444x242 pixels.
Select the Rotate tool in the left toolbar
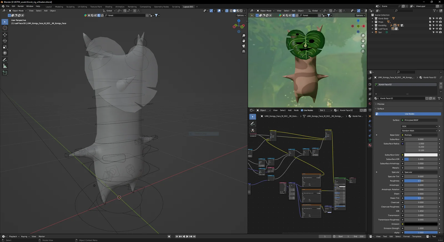pyautogui.click(x=5, y=41)
